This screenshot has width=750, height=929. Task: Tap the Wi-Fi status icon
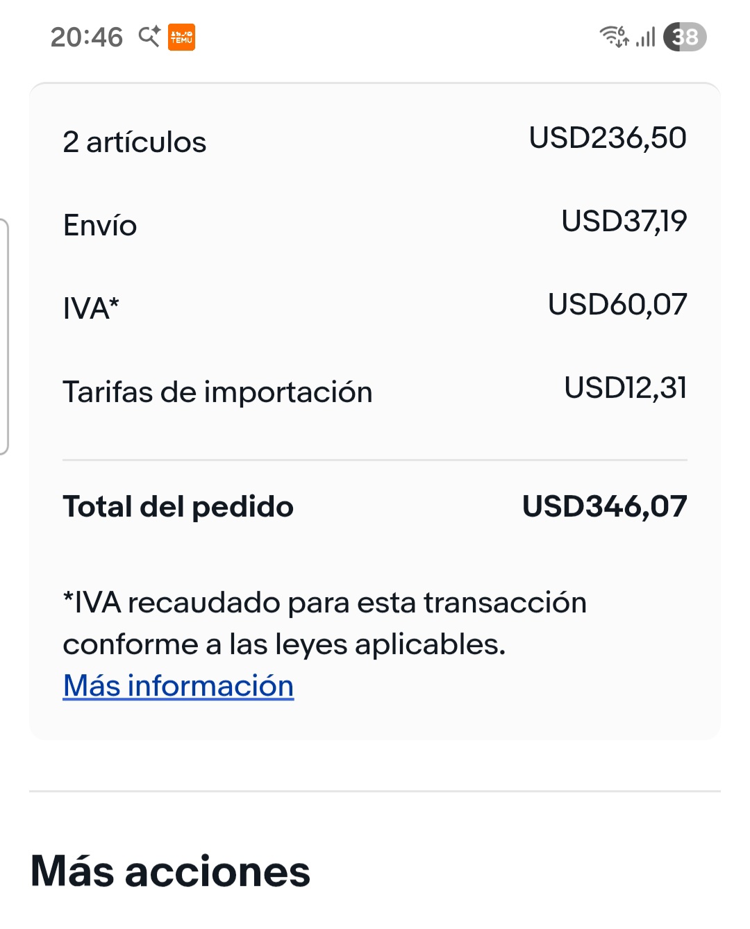pyautogui.click(x=614, y=36)
